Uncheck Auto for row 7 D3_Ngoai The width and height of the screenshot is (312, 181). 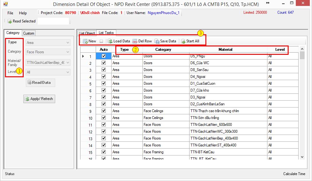104,97
